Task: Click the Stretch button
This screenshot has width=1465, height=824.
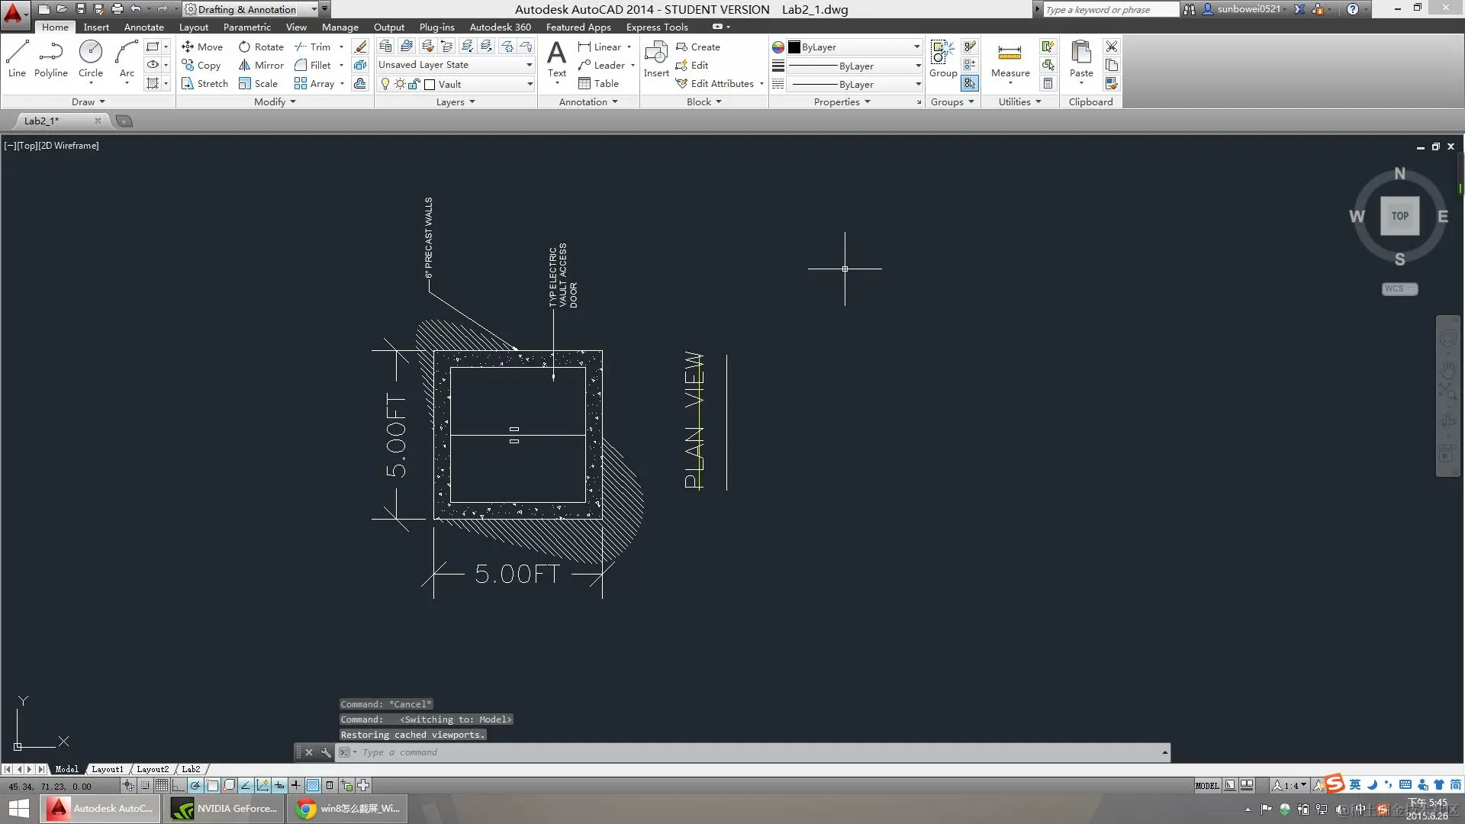Action: tap(204, 83)
